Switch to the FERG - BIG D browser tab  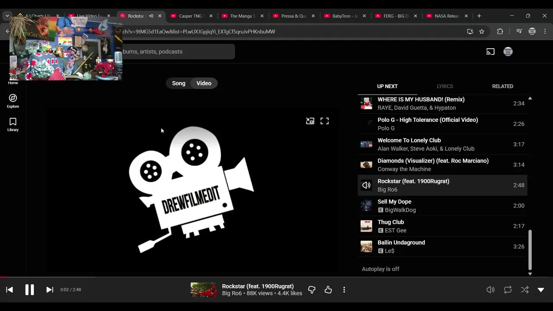[396, 16]
